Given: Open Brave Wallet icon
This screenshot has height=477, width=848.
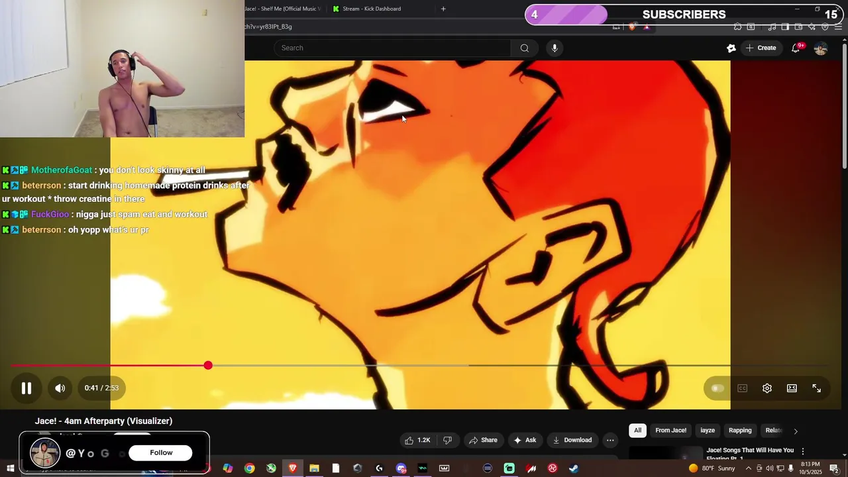Looking at the screenshot, I should (799, 26).
